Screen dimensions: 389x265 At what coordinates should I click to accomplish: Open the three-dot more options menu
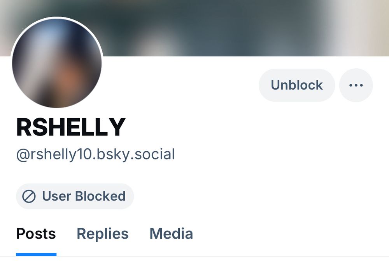click(356, 85)
